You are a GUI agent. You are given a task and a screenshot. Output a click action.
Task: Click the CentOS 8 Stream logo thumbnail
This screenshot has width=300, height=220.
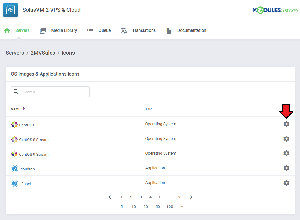tap(14, 139)
